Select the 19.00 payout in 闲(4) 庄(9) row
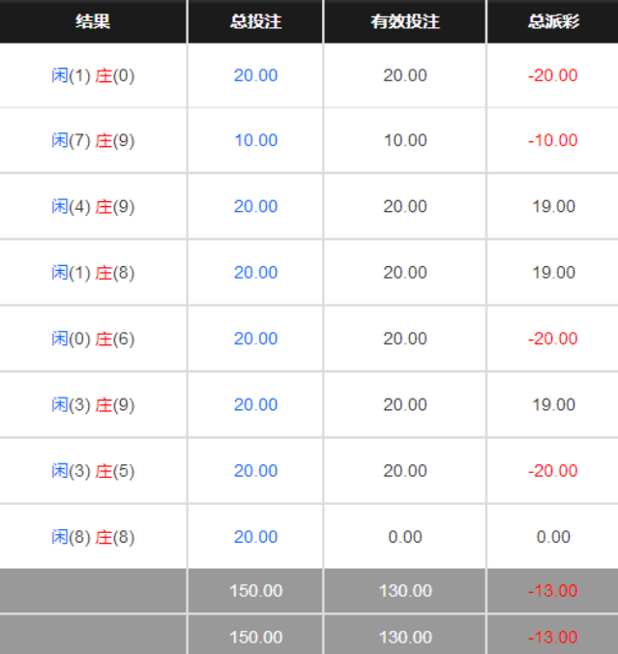This screenshot has width=618, height=654. (x=552, y=206)
